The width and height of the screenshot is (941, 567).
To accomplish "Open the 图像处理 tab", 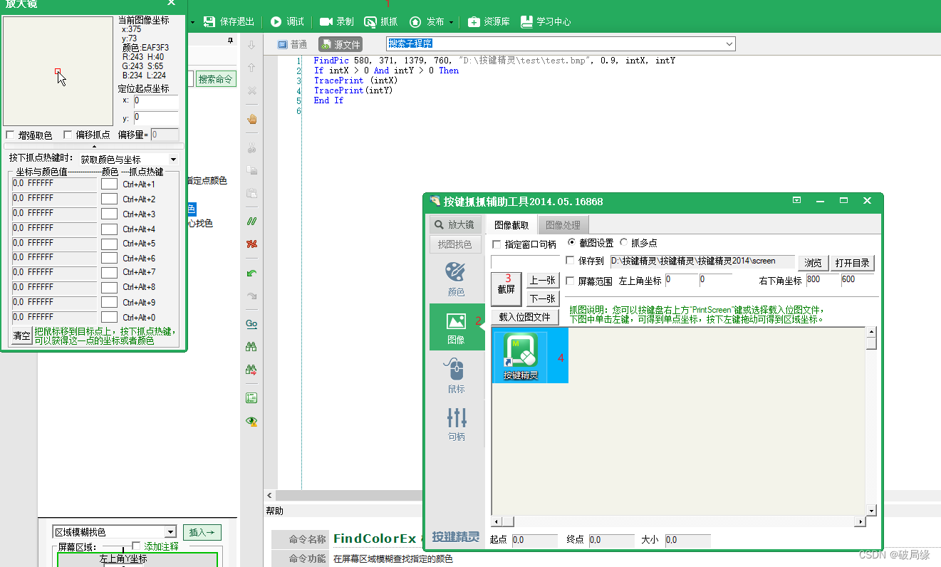I will (x=563, y=225).
